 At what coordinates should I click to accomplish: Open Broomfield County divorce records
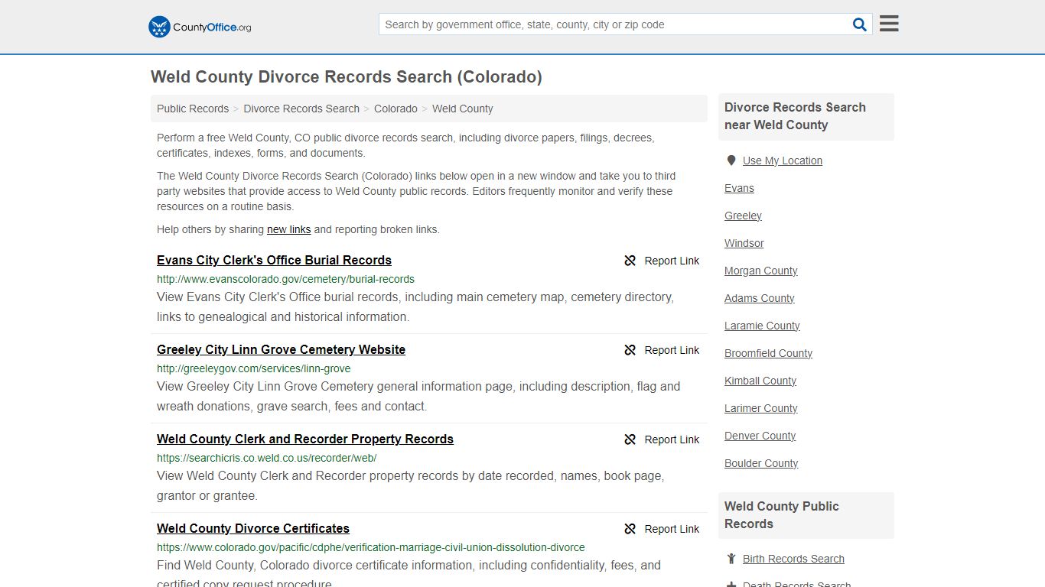tap(768, 353)
